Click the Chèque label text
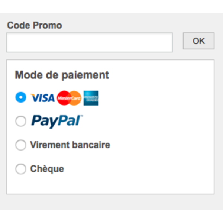 point(47,169)
